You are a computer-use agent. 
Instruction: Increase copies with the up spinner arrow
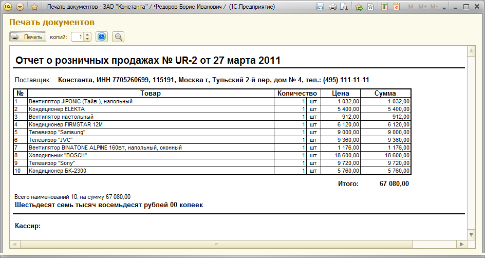pos(88,35)
